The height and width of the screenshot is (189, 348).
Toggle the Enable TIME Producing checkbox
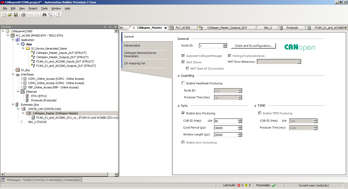tap(260, 113)
